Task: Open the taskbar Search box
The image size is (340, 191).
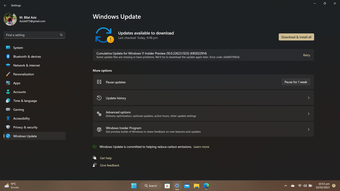Action: (151, 186)
